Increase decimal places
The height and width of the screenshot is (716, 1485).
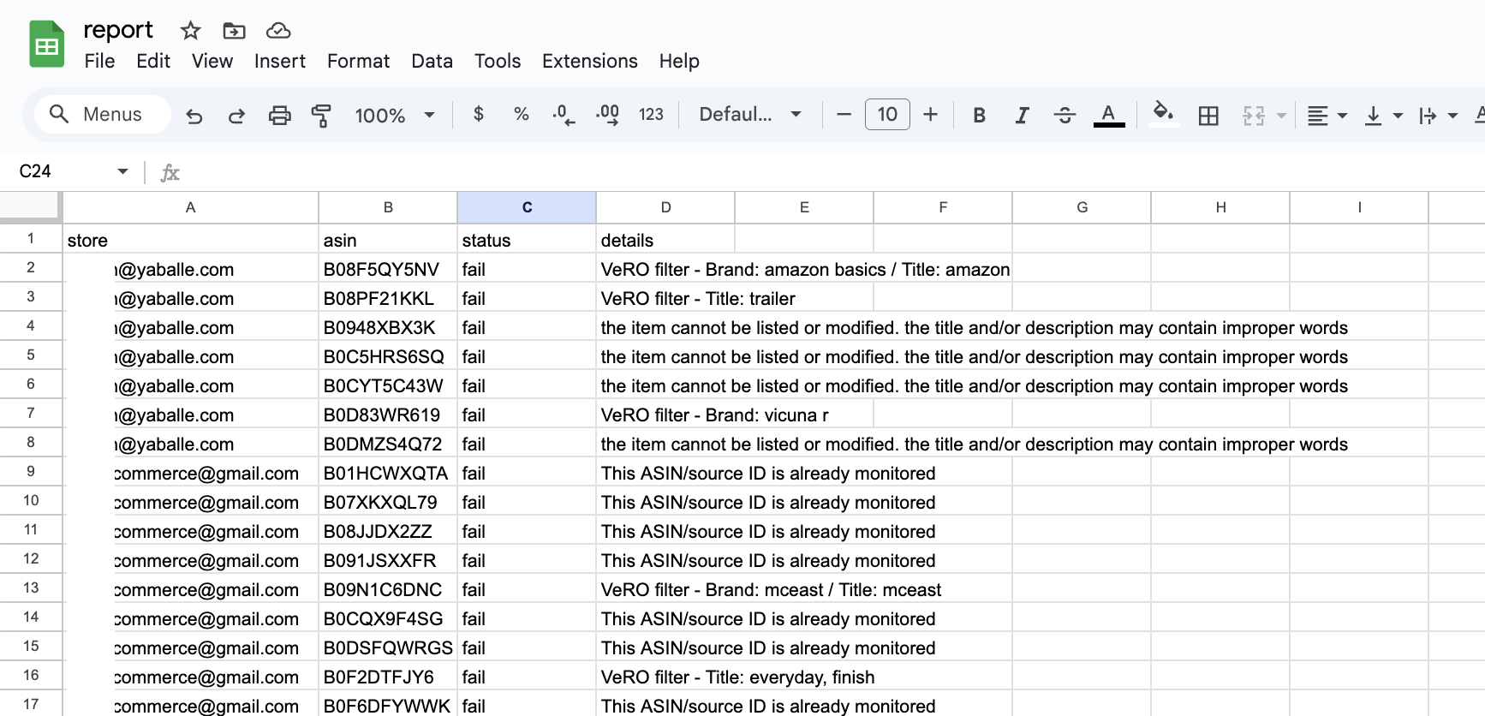607,114
